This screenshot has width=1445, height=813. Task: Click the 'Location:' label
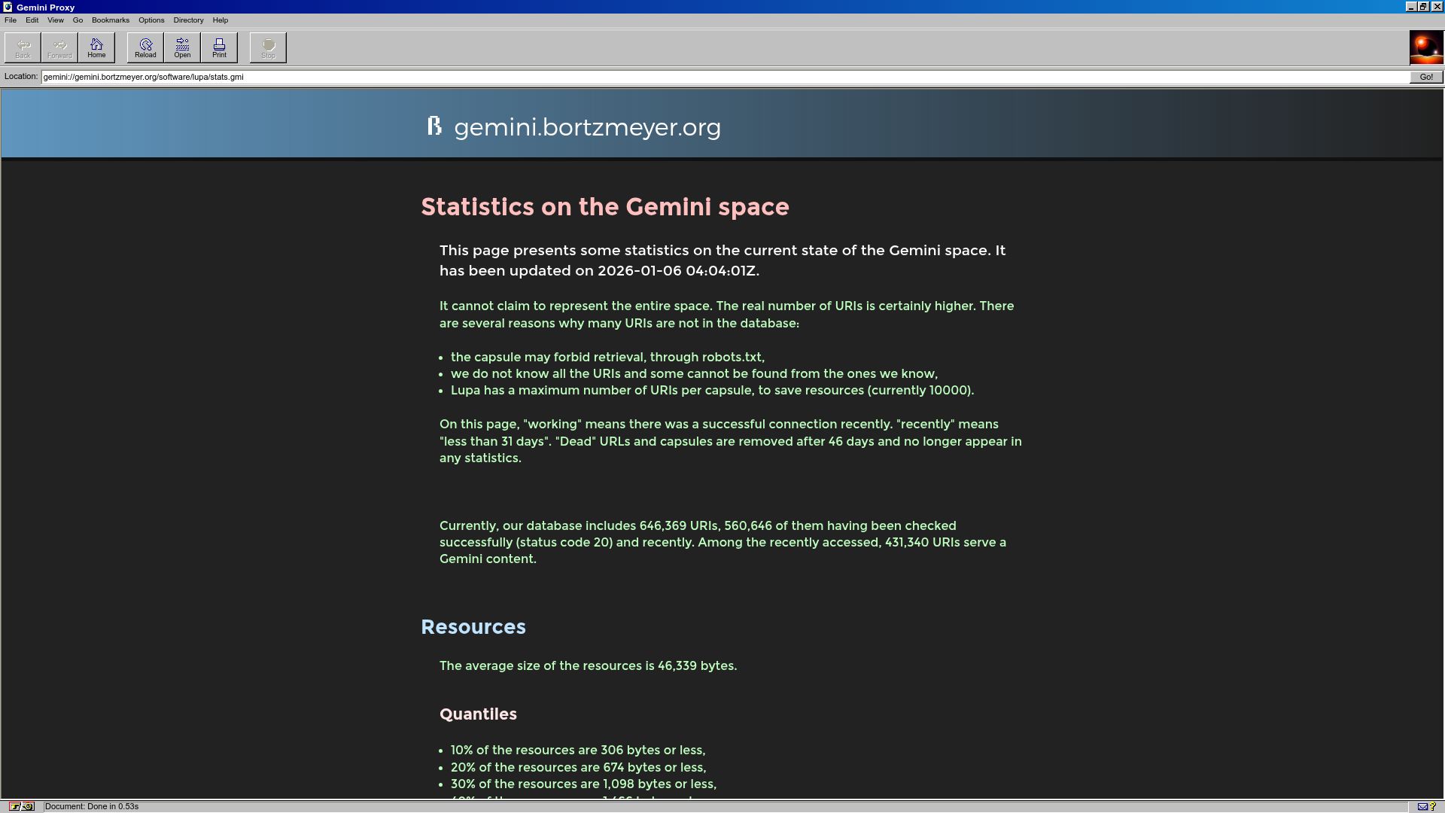(20, 76)
